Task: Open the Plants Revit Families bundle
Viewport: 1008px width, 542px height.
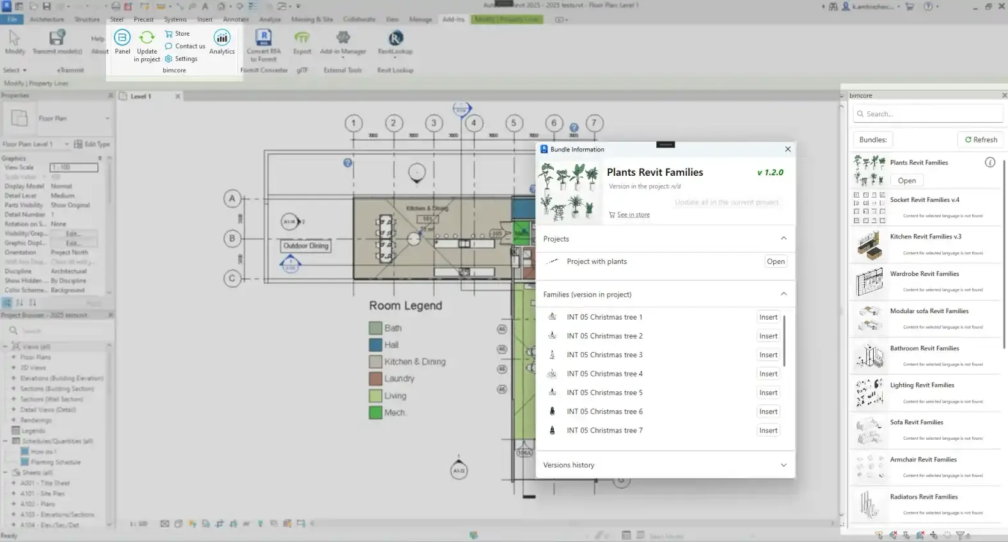Action: (x=907, y=180)
